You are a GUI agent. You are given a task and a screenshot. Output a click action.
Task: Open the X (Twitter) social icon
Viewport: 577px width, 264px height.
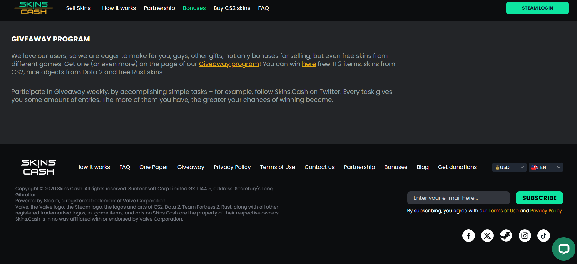pos(487,236)
